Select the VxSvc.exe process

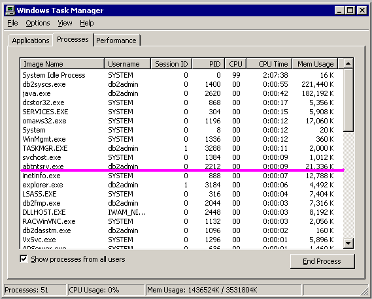click(x=182, y=240)
